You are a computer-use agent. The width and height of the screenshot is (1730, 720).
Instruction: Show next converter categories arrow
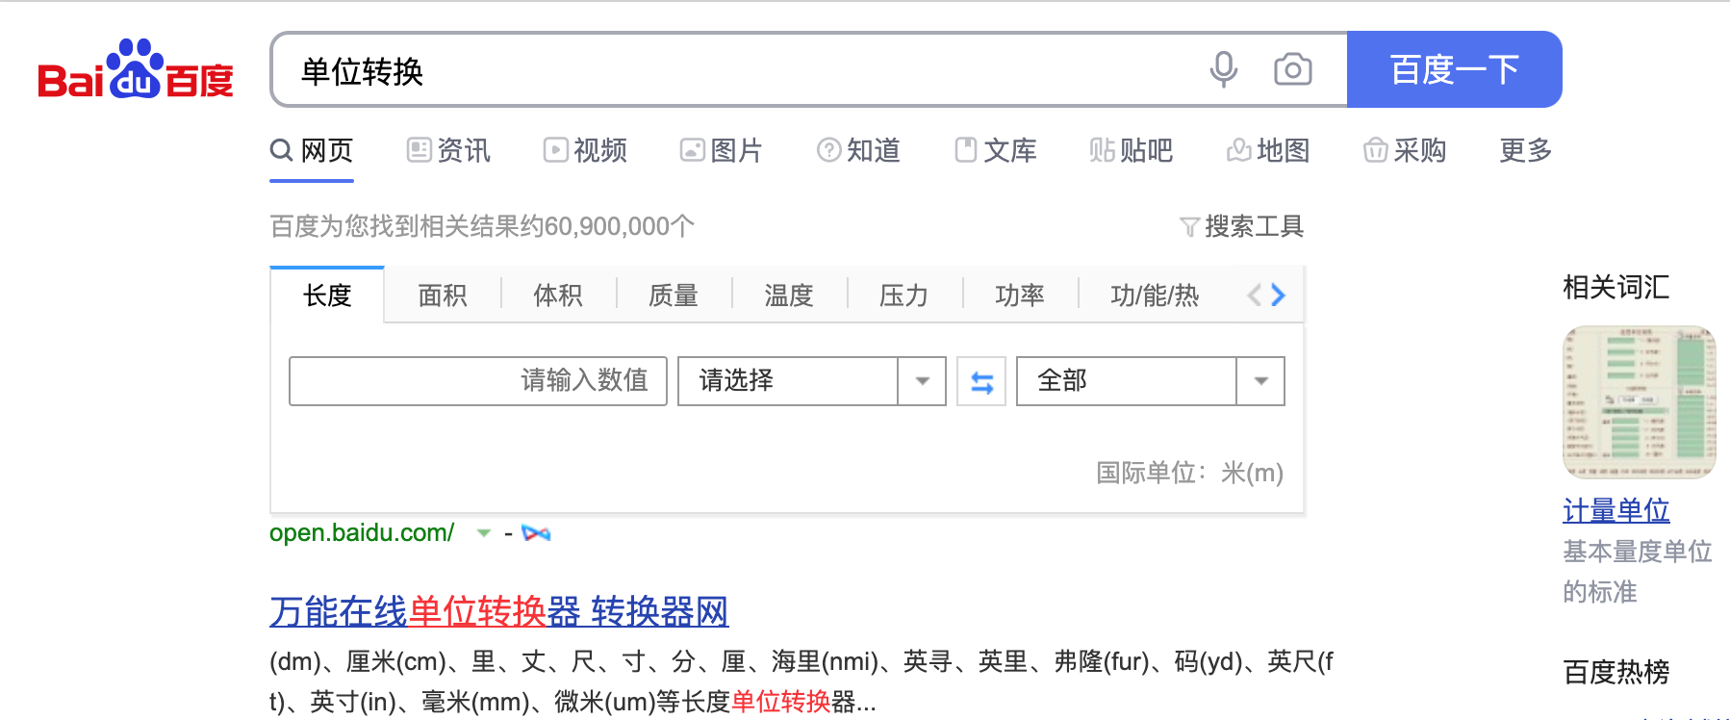tap(1278, 295)
